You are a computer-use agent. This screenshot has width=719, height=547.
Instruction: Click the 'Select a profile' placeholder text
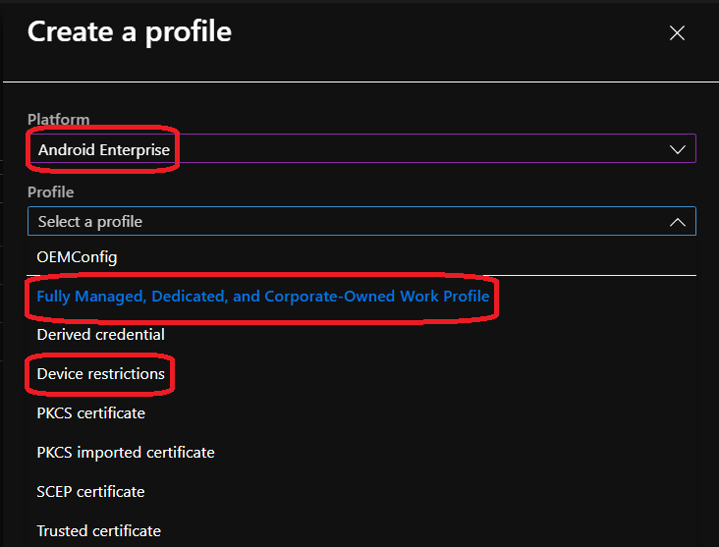90,222
